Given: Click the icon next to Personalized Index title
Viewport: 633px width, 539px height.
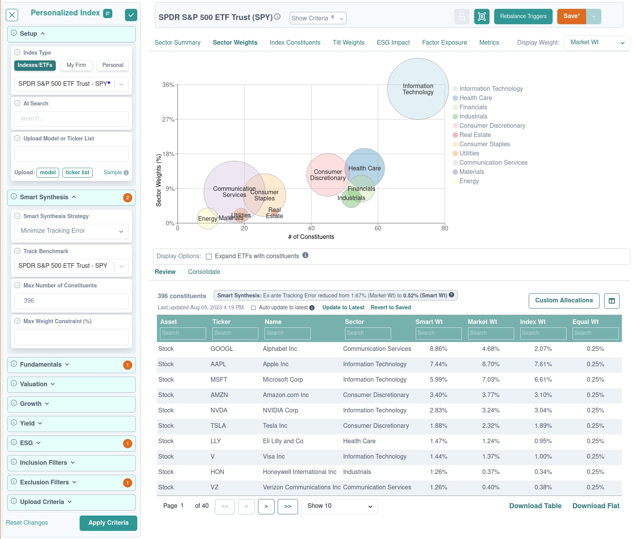Looking at the screenshot, I should point(108,13).
